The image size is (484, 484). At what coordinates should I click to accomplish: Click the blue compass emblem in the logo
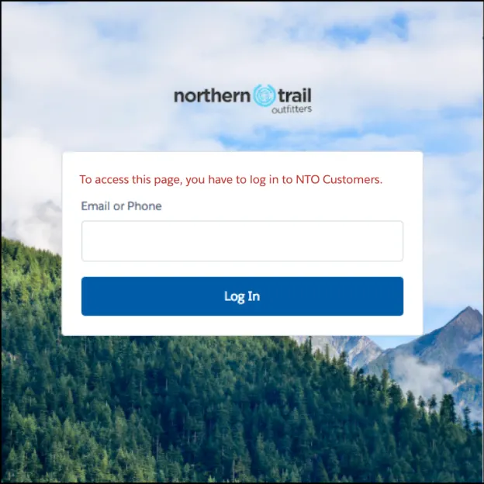pyautogui.click(x=264, y=95)
